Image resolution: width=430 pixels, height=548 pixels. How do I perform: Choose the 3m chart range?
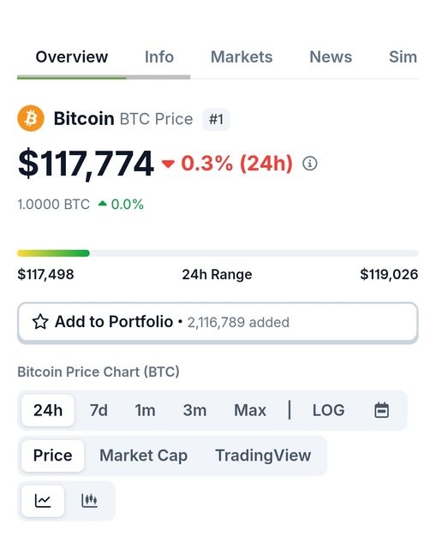[194, 410]
